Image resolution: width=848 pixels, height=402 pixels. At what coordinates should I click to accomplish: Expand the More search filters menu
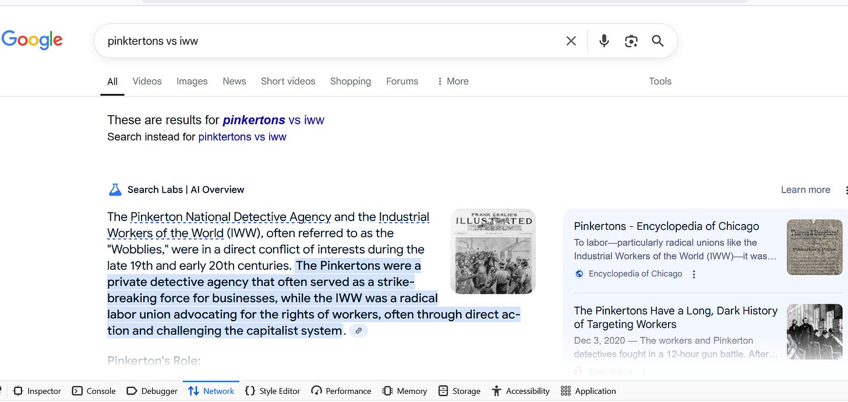click(453, 81)
